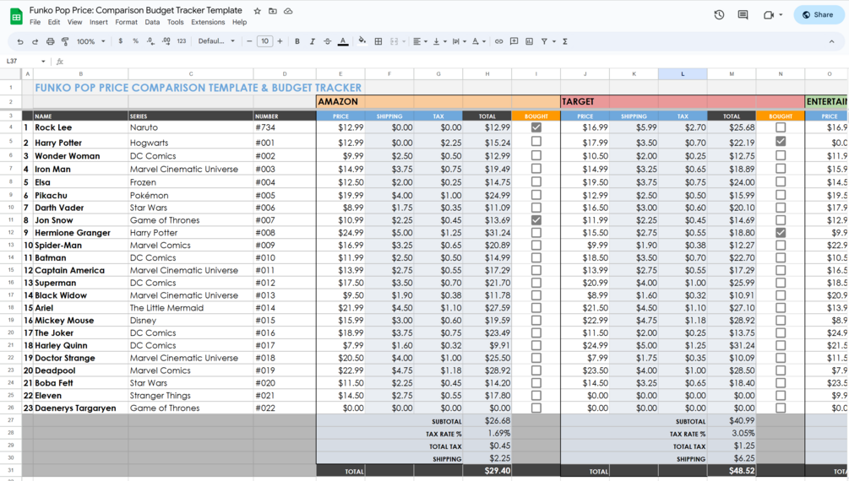This screenshot has width=849, height=481.
Task: Check the cloud document status icon
Action: [288, 11]
